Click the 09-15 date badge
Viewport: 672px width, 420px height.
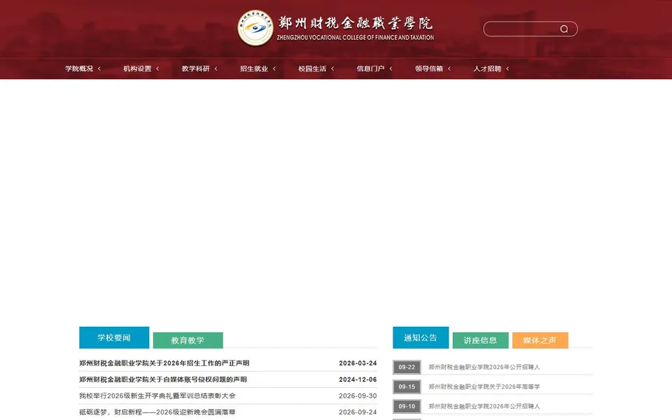click(407, 386)
